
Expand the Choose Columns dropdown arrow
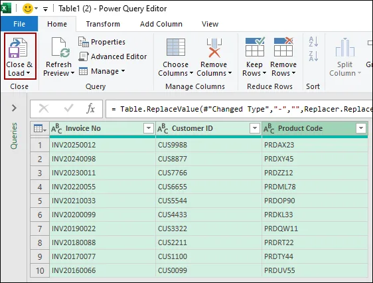tap(191, 73)
